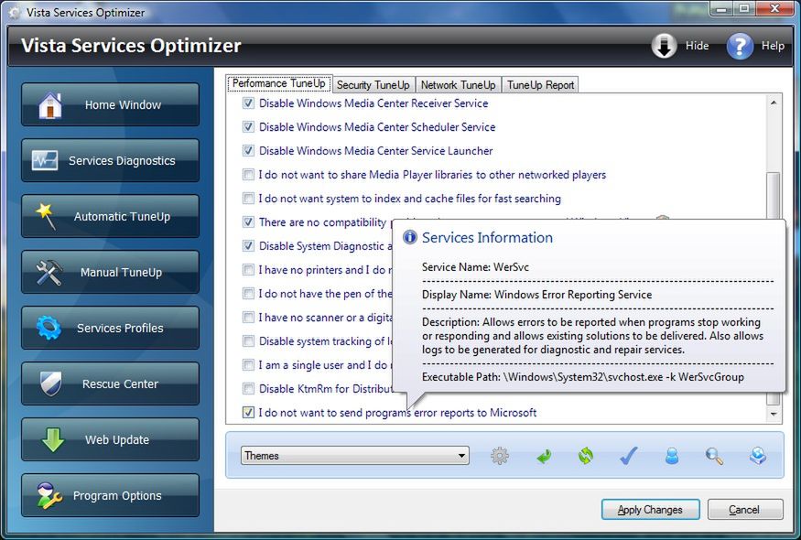Minimize the Vista Services Optimizer window
The height and width of the screenshot is (540, 801).
pos(720,8)
